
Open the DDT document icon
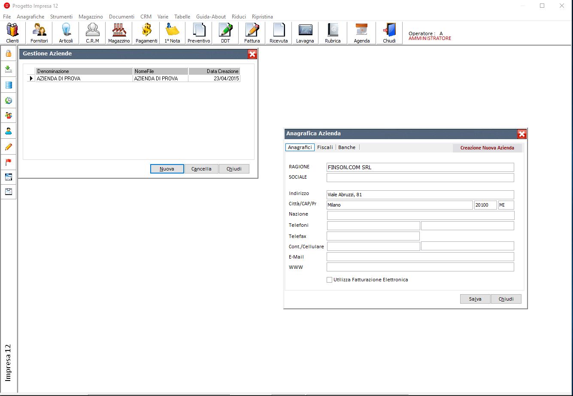[x=225, y=33]
